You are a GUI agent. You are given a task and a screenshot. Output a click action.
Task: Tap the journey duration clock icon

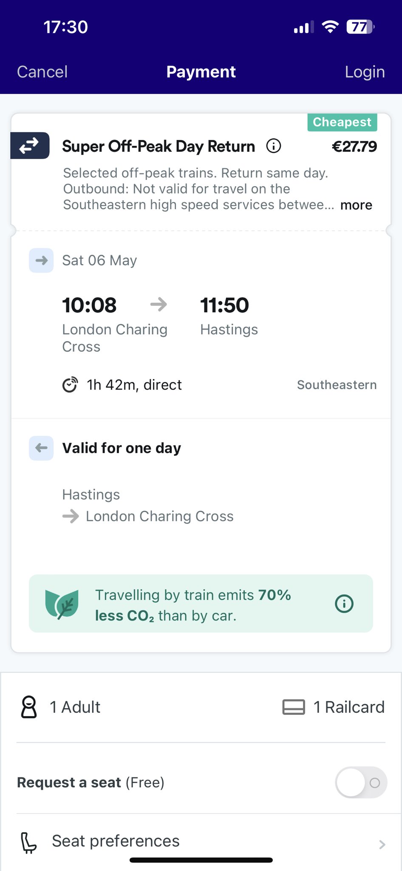(x=70, y=385)
